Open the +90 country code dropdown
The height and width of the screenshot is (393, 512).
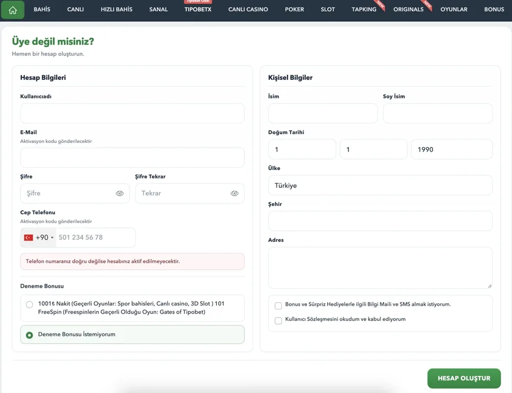(38, 238)
